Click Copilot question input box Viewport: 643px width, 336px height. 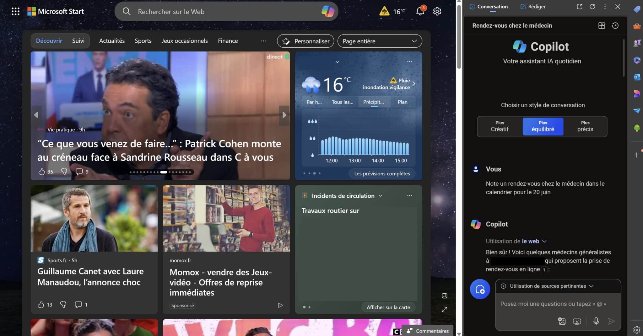click(558, 304)
